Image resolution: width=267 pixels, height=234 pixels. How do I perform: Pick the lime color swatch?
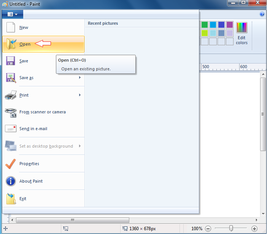(205, 33)
